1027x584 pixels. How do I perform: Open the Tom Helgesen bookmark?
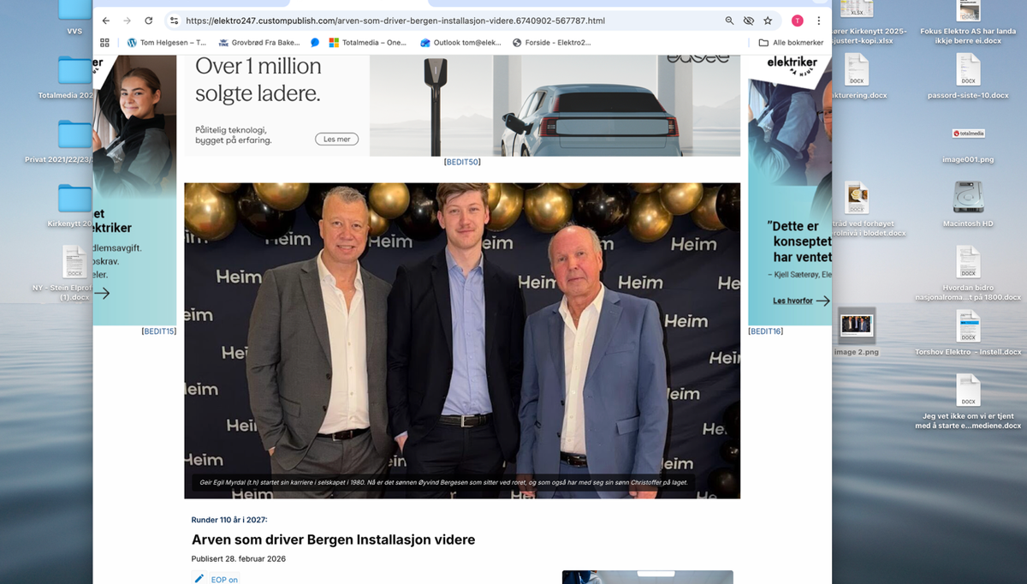click(165, 42)
